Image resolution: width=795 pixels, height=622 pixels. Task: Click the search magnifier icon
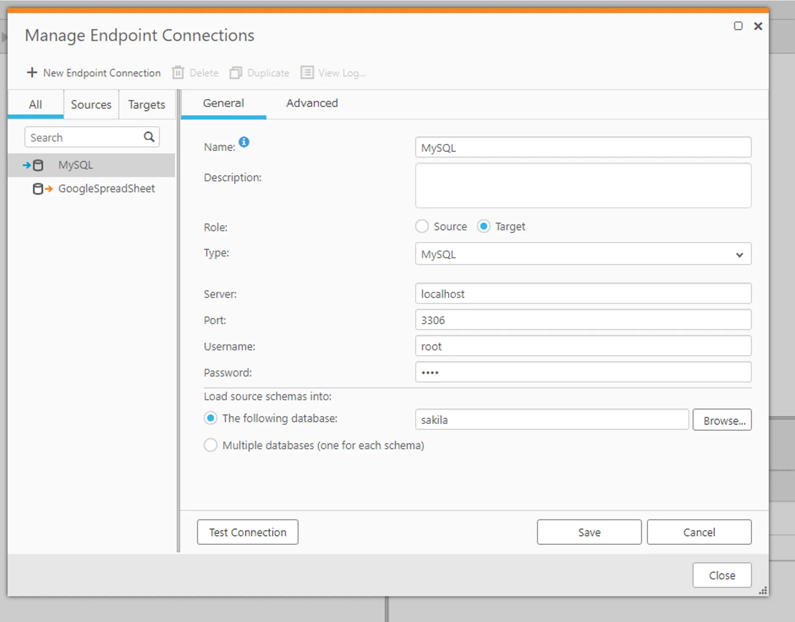[149, 137]
